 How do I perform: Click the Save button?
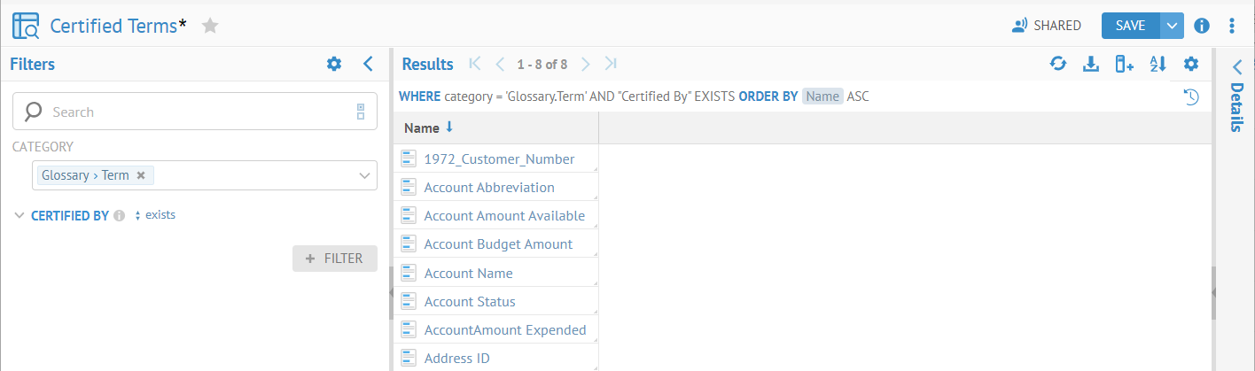[1130, 26]
